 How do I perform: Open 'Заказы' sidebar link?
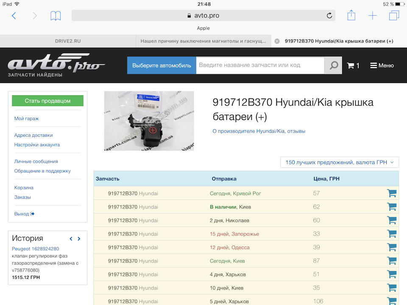click(22, 197)
